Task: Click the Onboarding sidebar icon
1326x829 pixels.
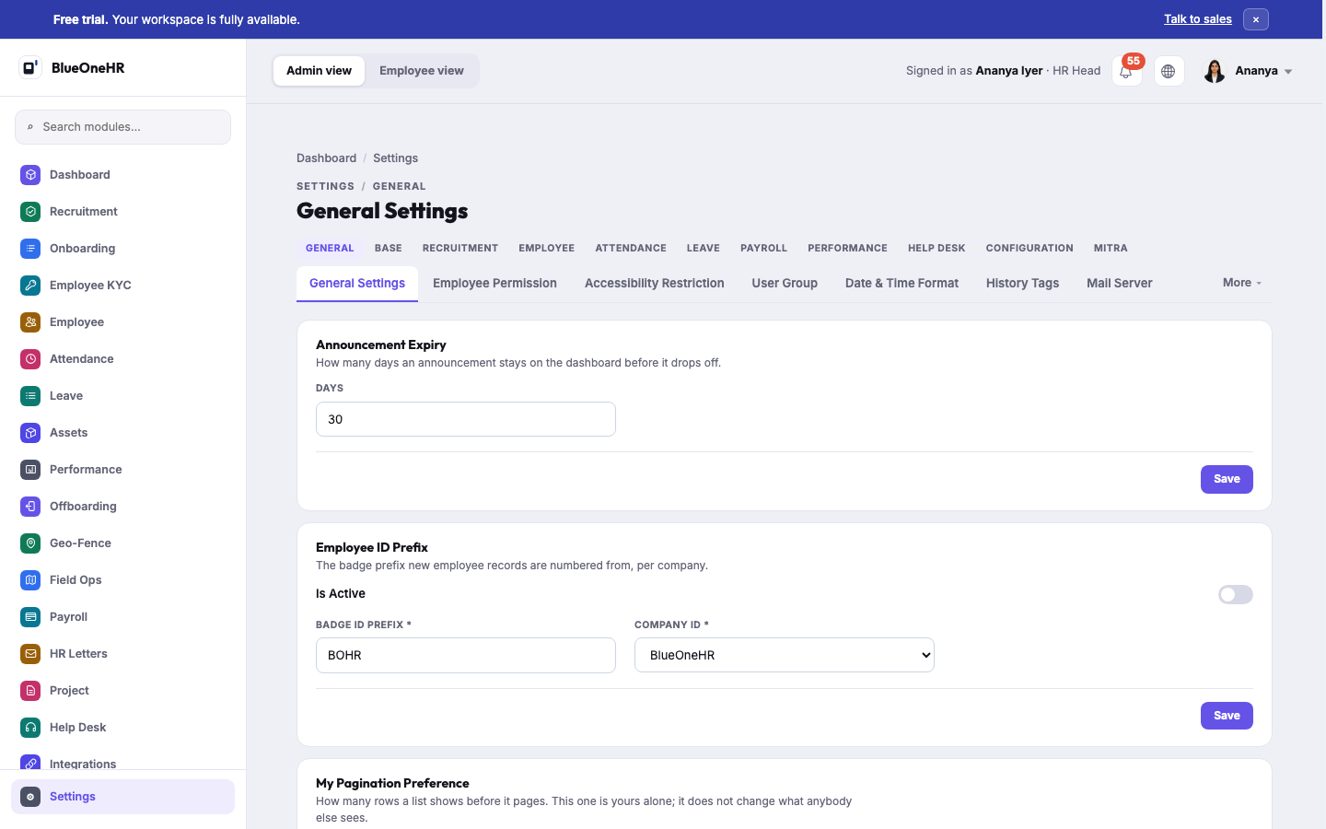Action: [30, 249]
